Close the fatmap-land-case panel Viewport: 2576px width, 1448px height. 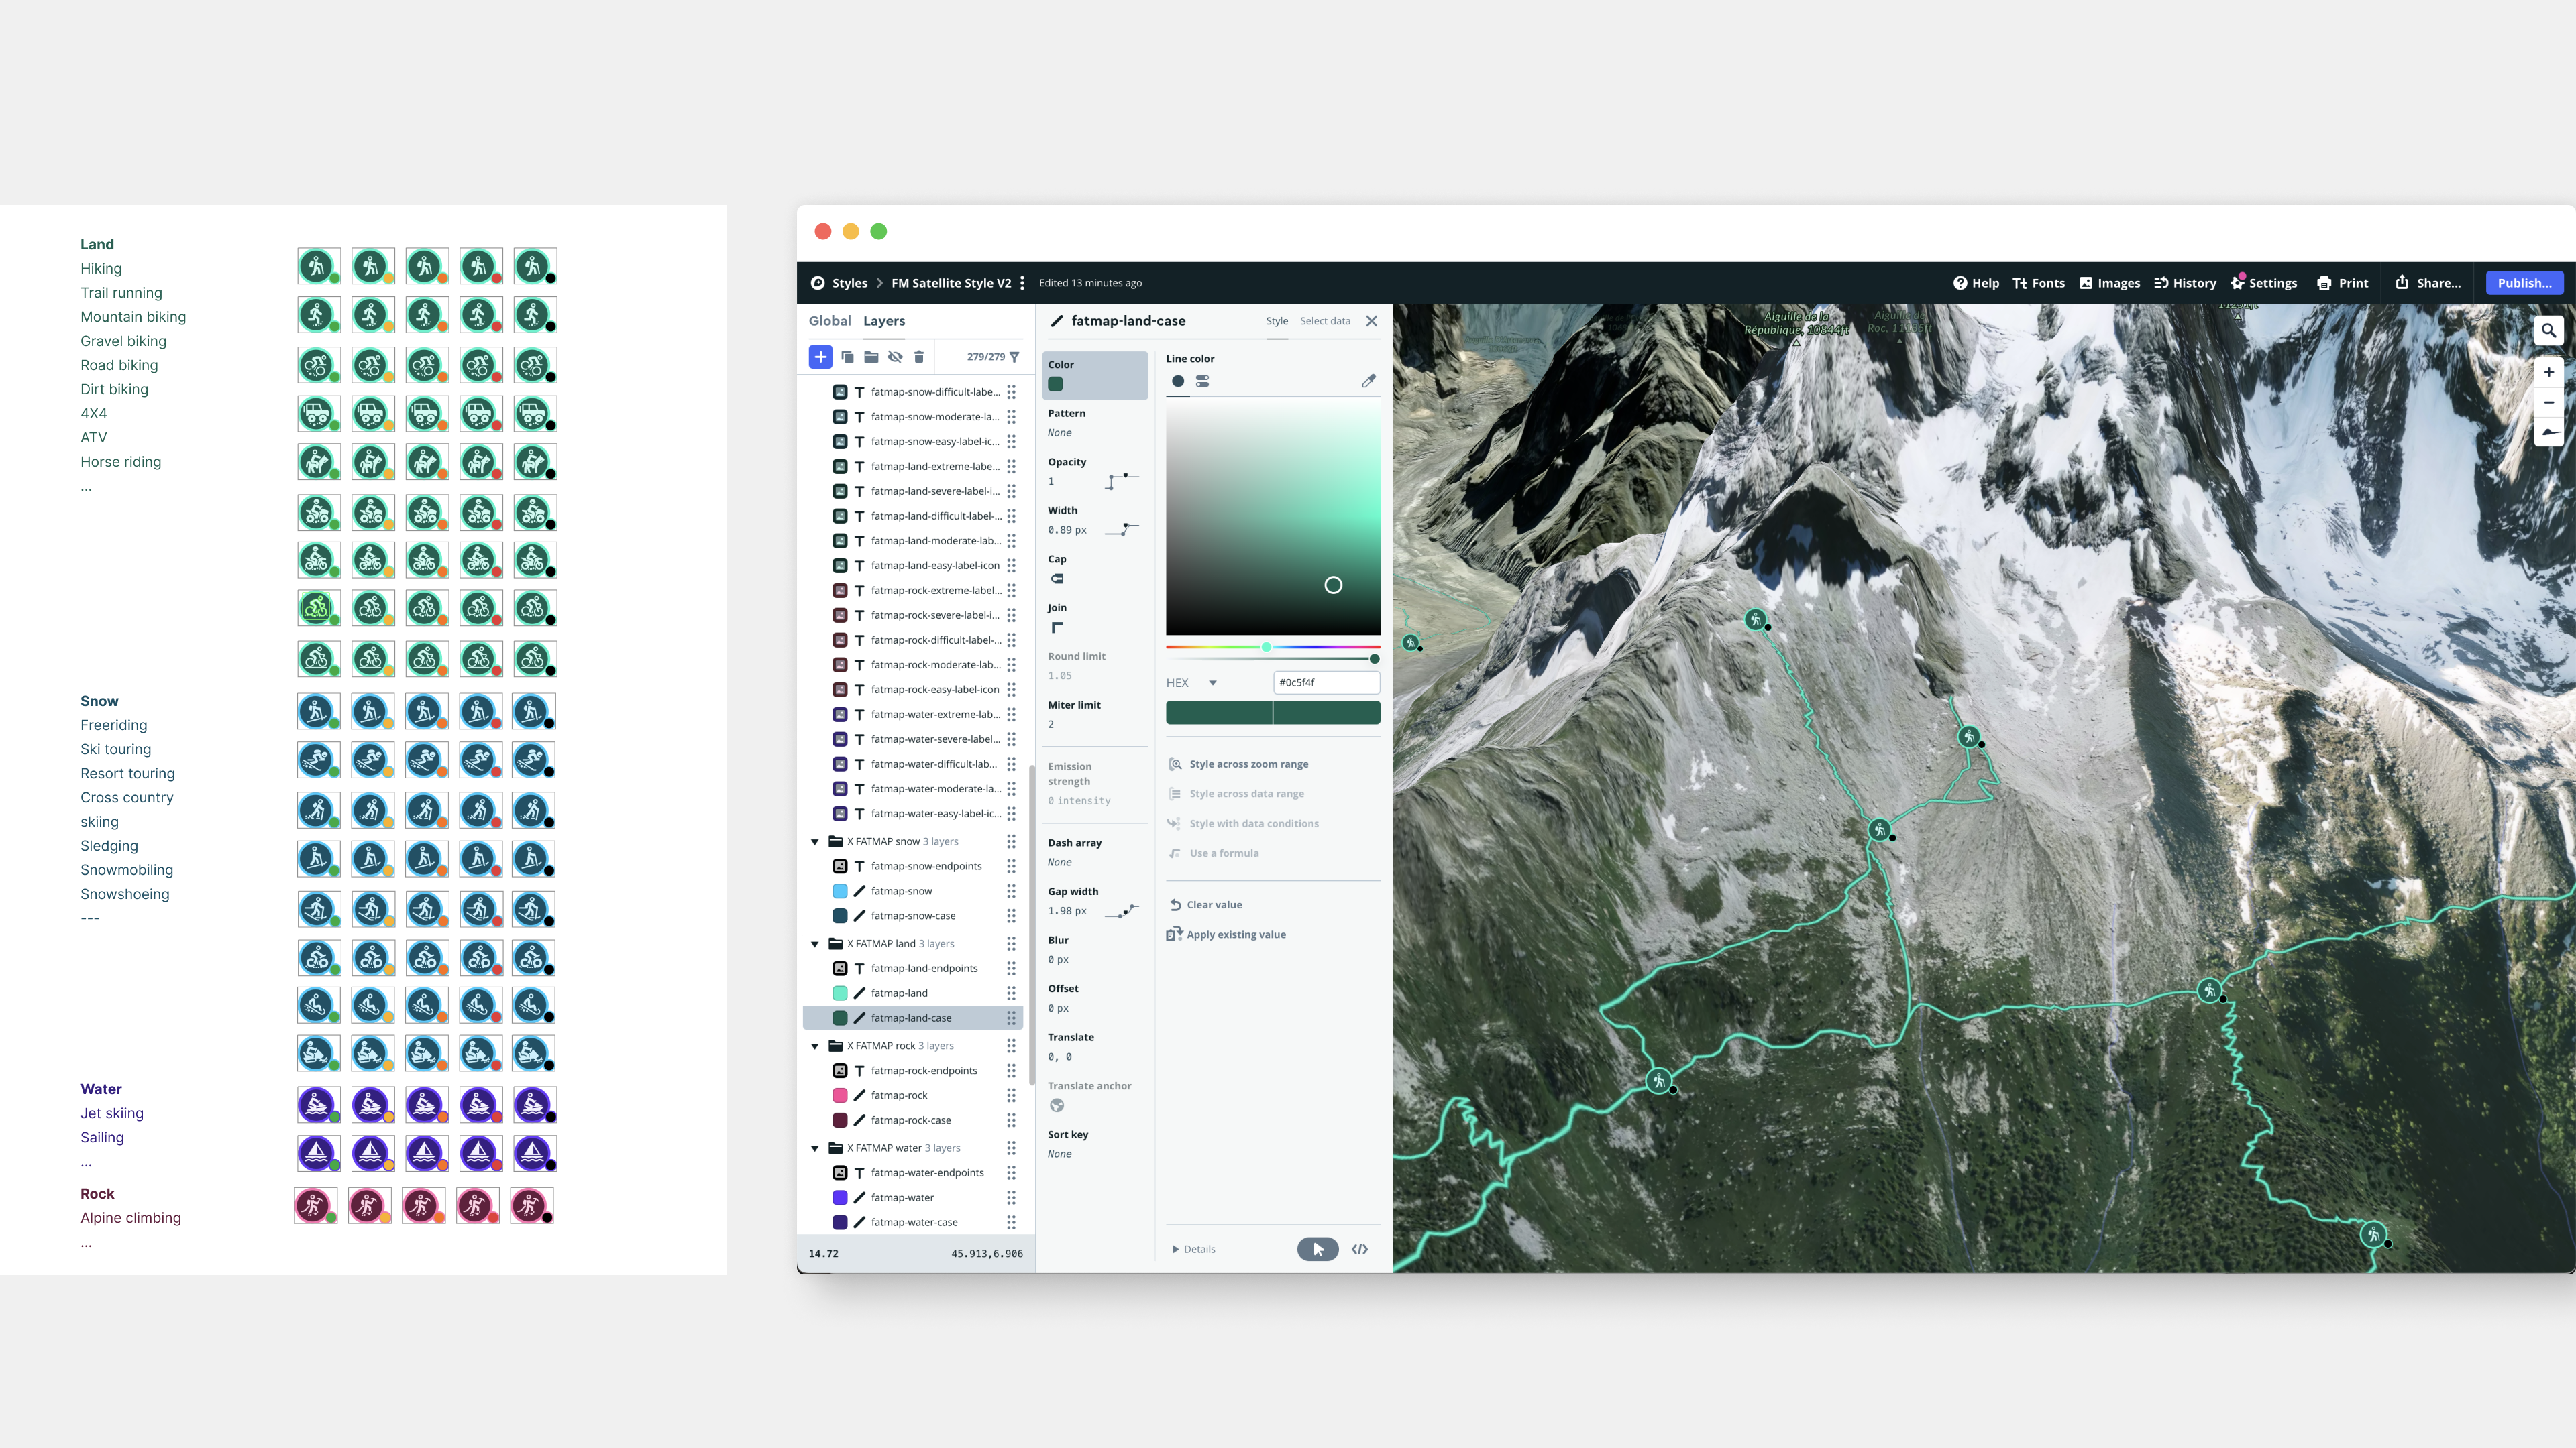1372,321
